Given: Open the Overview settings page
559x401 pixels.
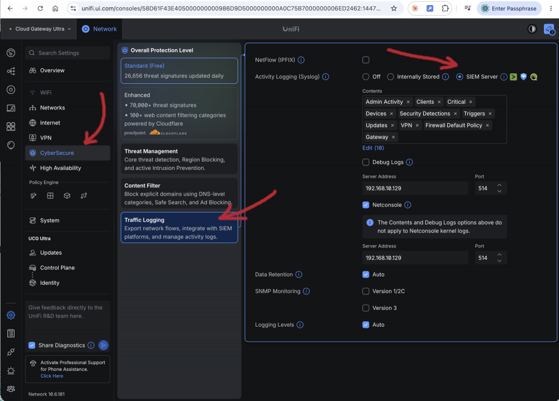Looking at the screenshot, I should [68, 70].
